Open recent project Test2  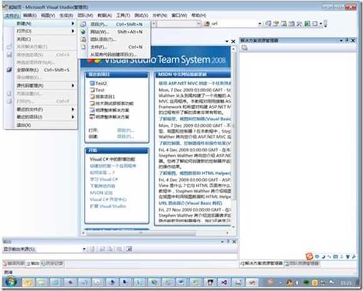point(101,83)
